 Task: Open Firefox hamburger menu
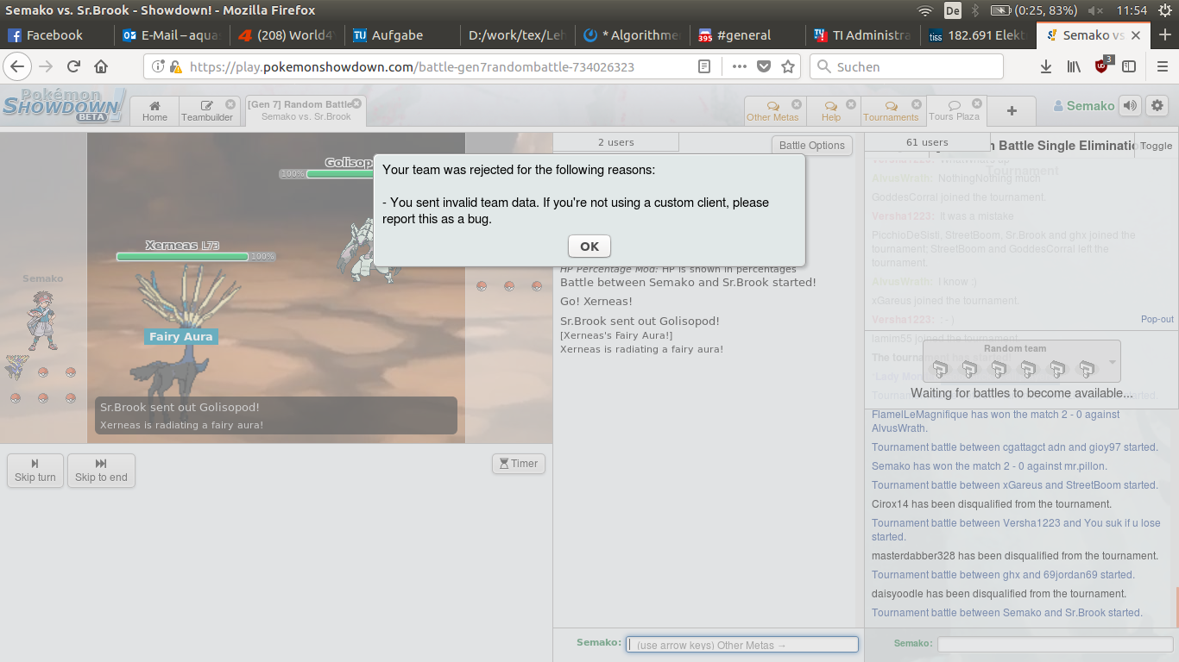point(1161,66)
